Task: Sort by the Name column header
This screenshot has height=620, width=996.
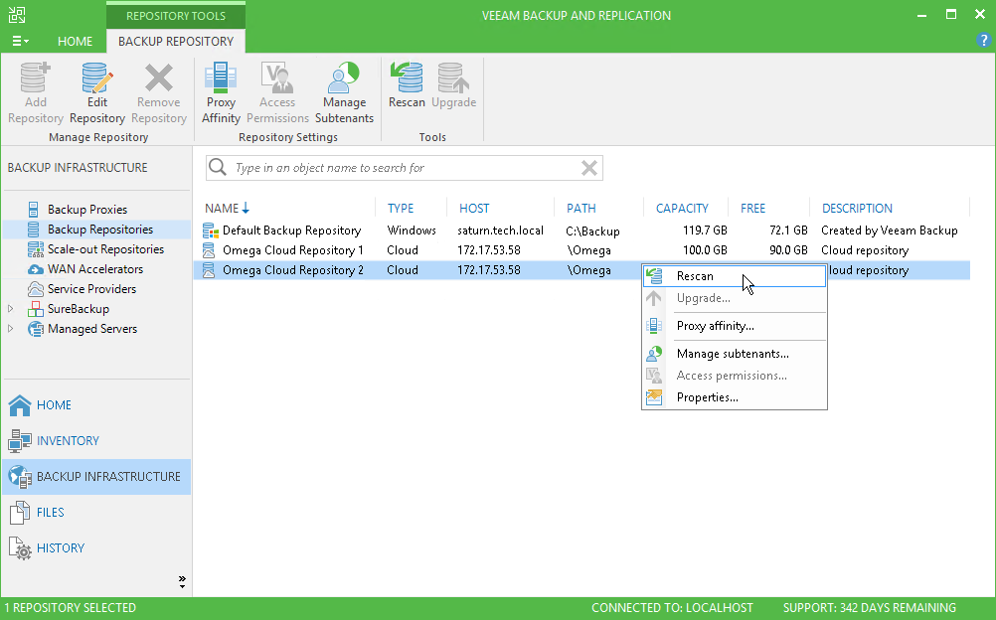Action: (x=222, y=209)
